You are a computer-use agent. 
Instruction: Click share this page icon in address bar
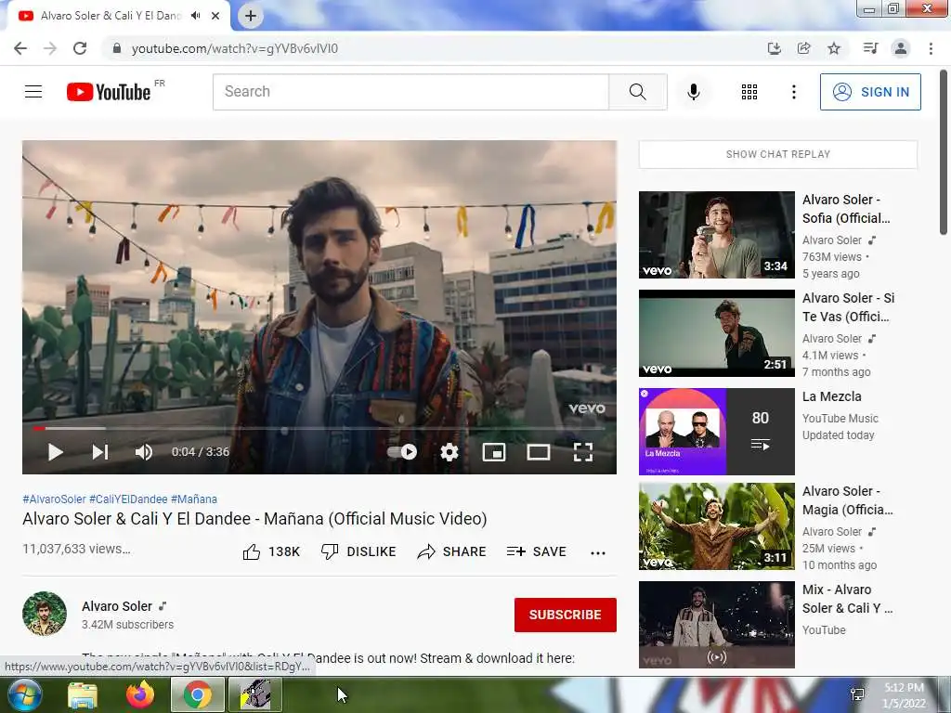pyautogui.click(x=803, y=48)
